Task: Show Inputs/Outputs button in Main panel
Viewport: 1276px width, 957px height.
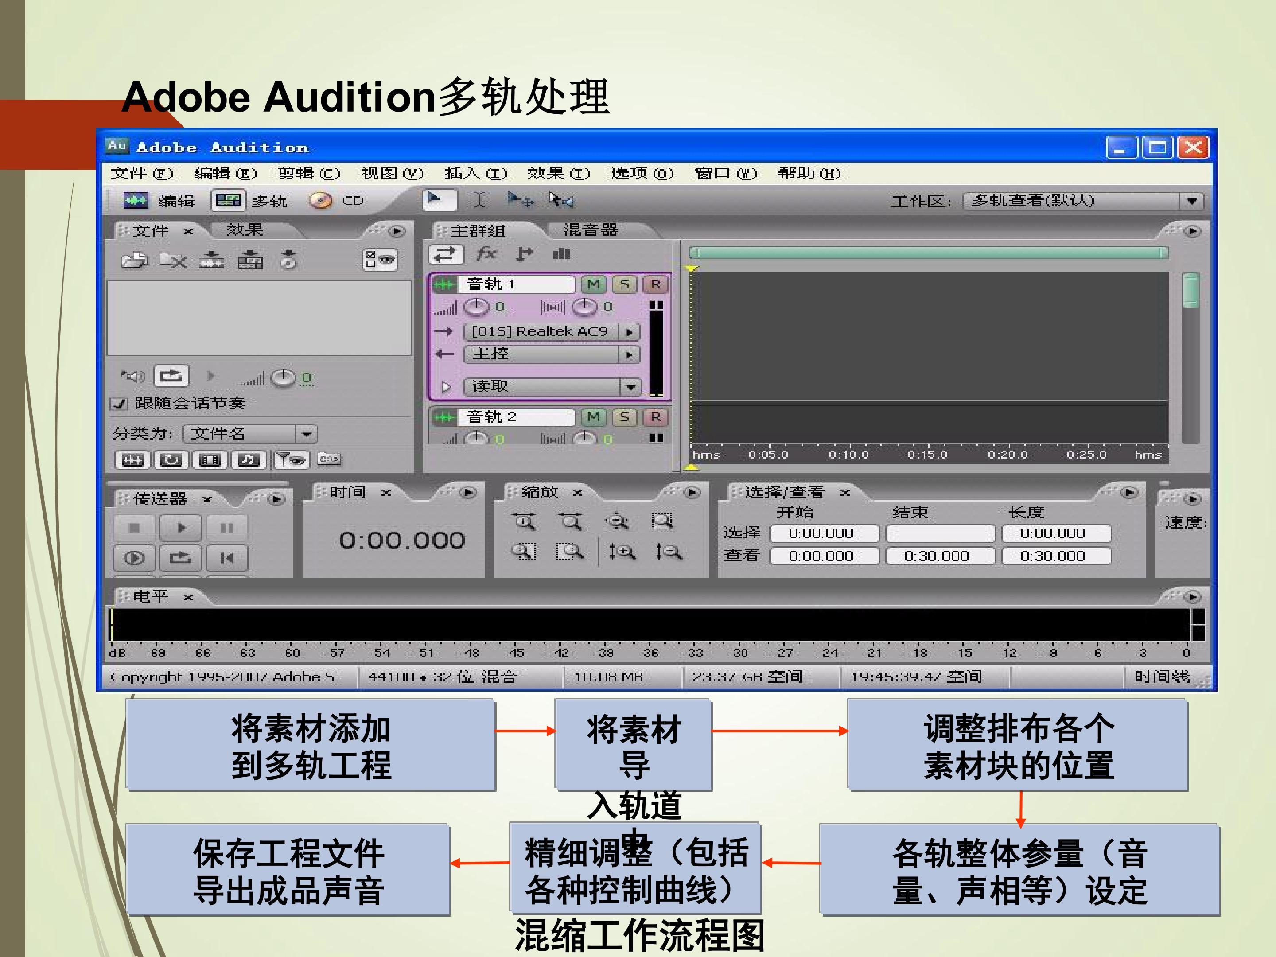Action: (x=445, y=254)
